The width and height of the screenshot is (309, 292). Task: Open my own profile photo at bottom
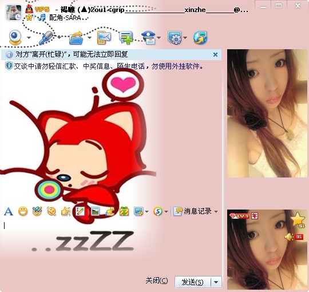coord(267,250)
